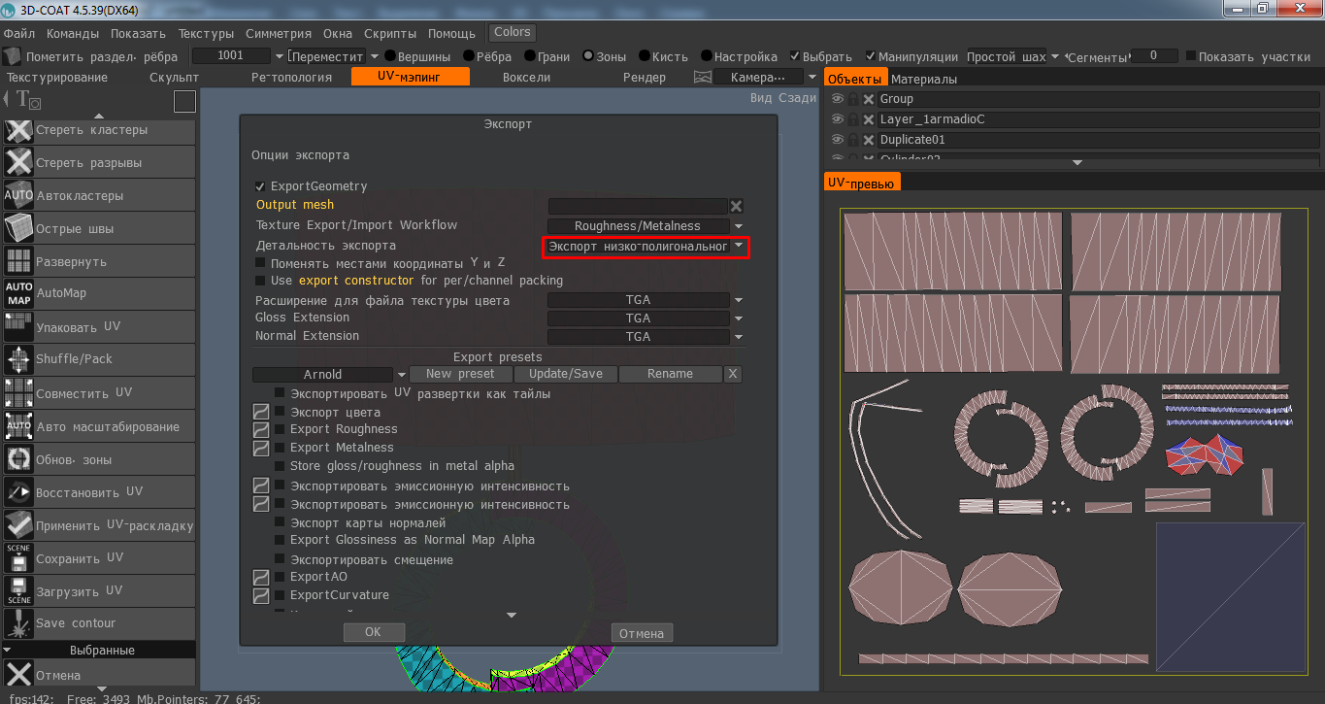The image size is (1325, 704).
Task: Enable Поменять местами координаты Y и Z
Action: pyautogui.click(x=260, y=263)
